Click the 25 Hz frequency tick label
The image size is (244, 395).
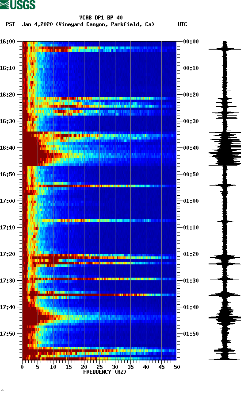(x=99, y=367)
